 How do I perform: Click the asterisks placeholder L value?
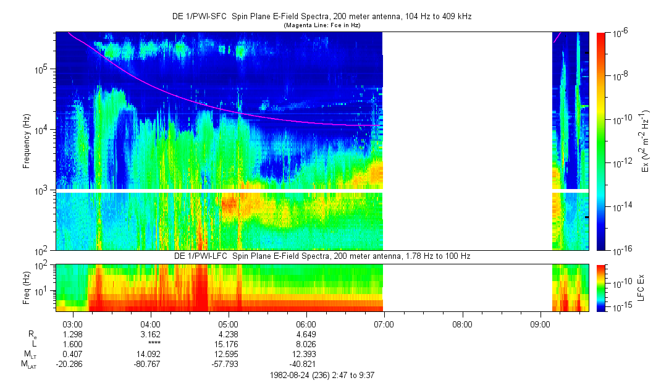coord(151,345)
